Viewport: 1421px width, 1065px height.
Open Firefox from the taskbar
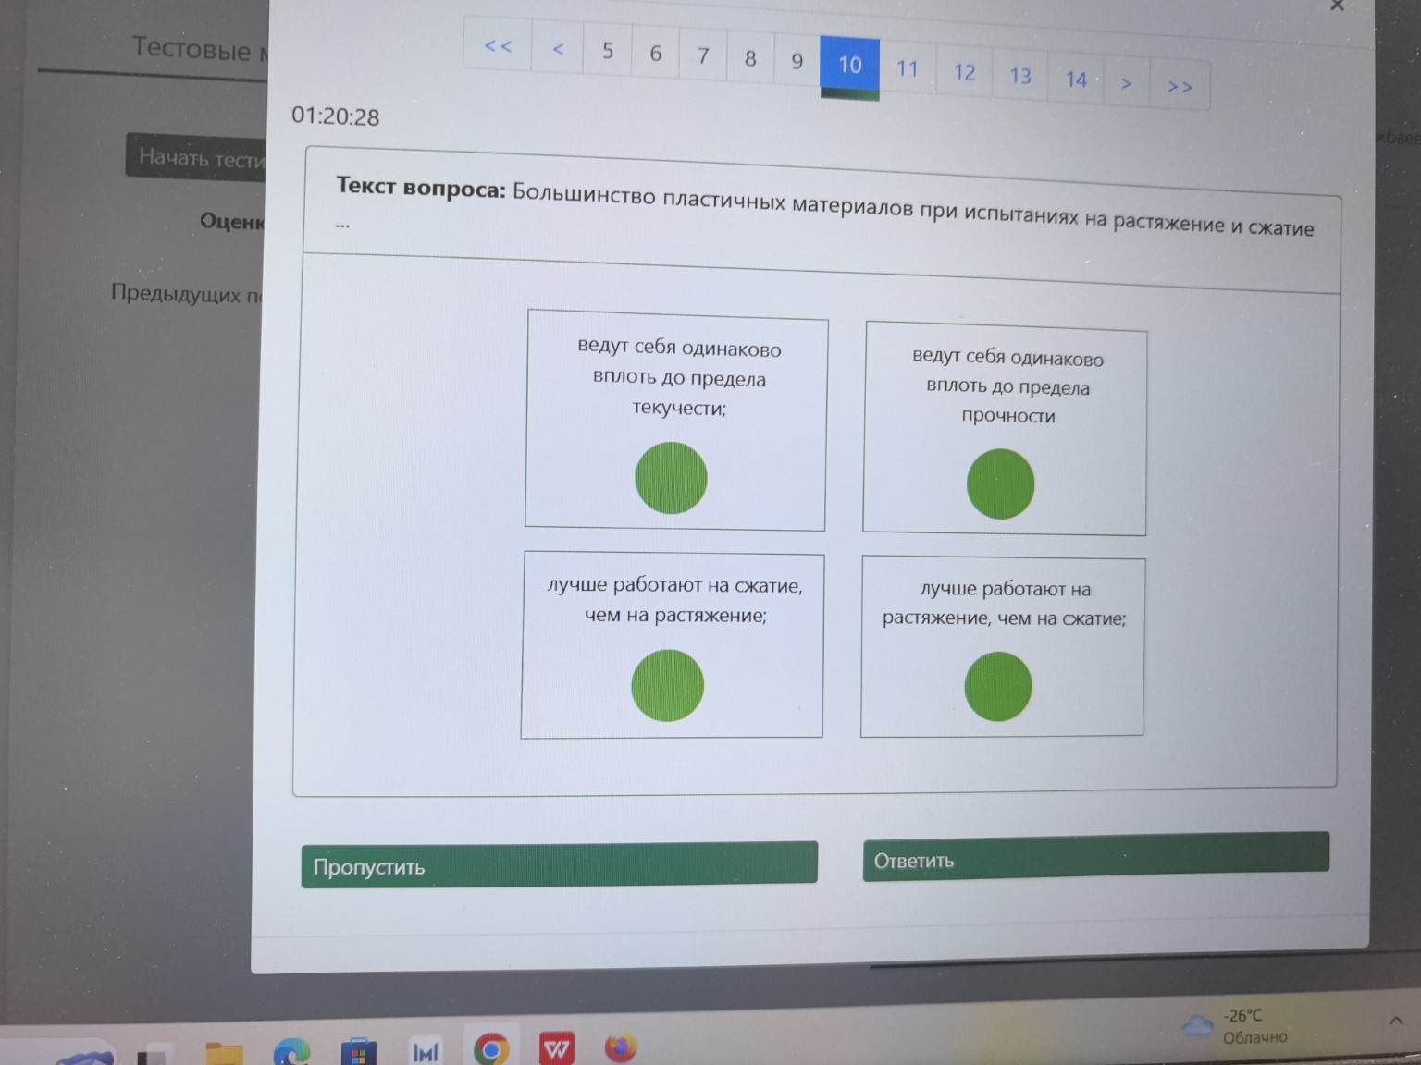click(621, 1047)
